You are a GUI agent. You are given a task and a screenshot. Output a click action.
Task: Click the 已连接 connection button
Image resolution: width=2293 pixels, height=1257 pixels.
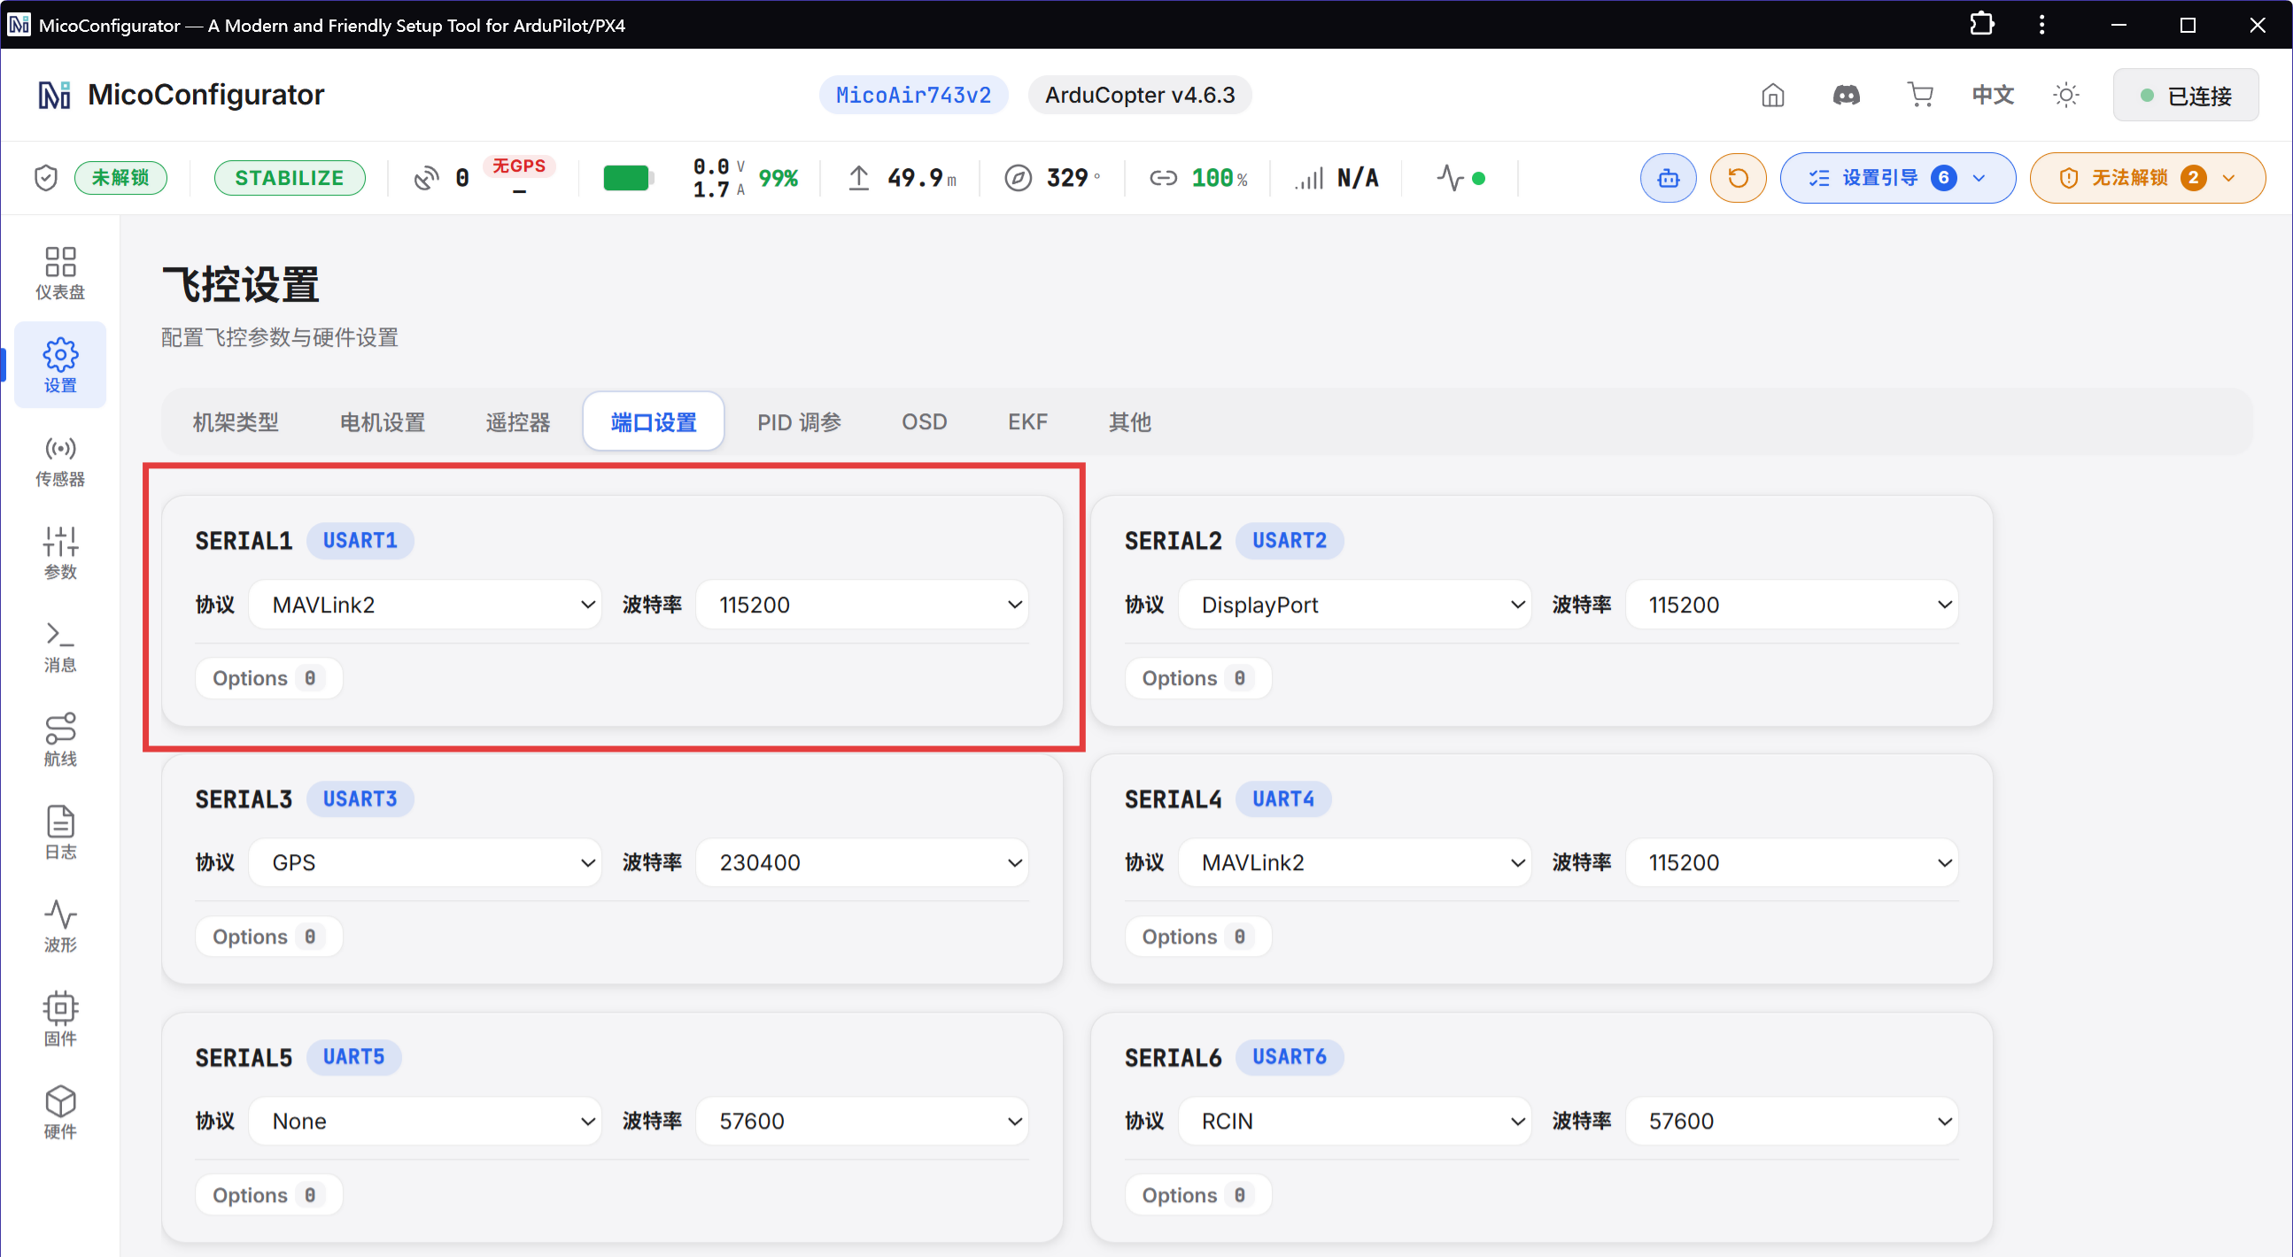(x=2186, y=96)
